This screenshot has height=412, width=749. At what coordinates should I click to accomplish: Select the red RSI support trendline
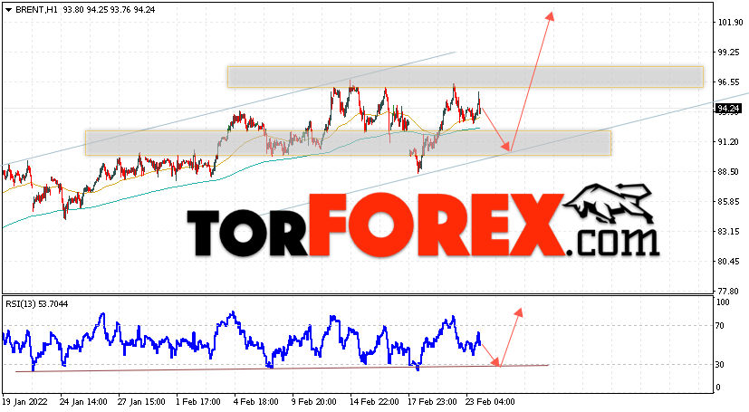point(282,368)
